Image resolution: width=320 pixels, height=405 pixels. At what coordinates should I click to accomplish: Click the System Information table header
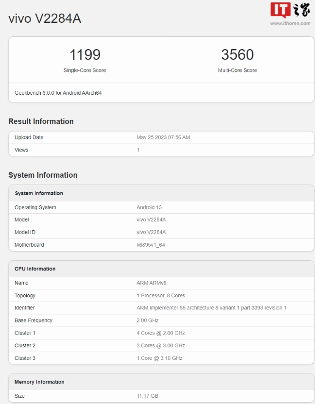tap(39, 193)
